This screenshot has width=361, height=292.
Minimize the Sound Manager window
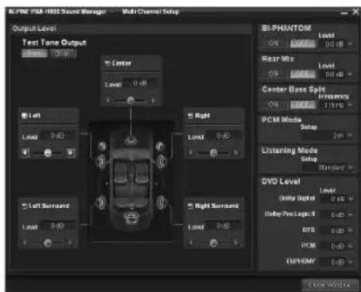click(x=344, y=12)
